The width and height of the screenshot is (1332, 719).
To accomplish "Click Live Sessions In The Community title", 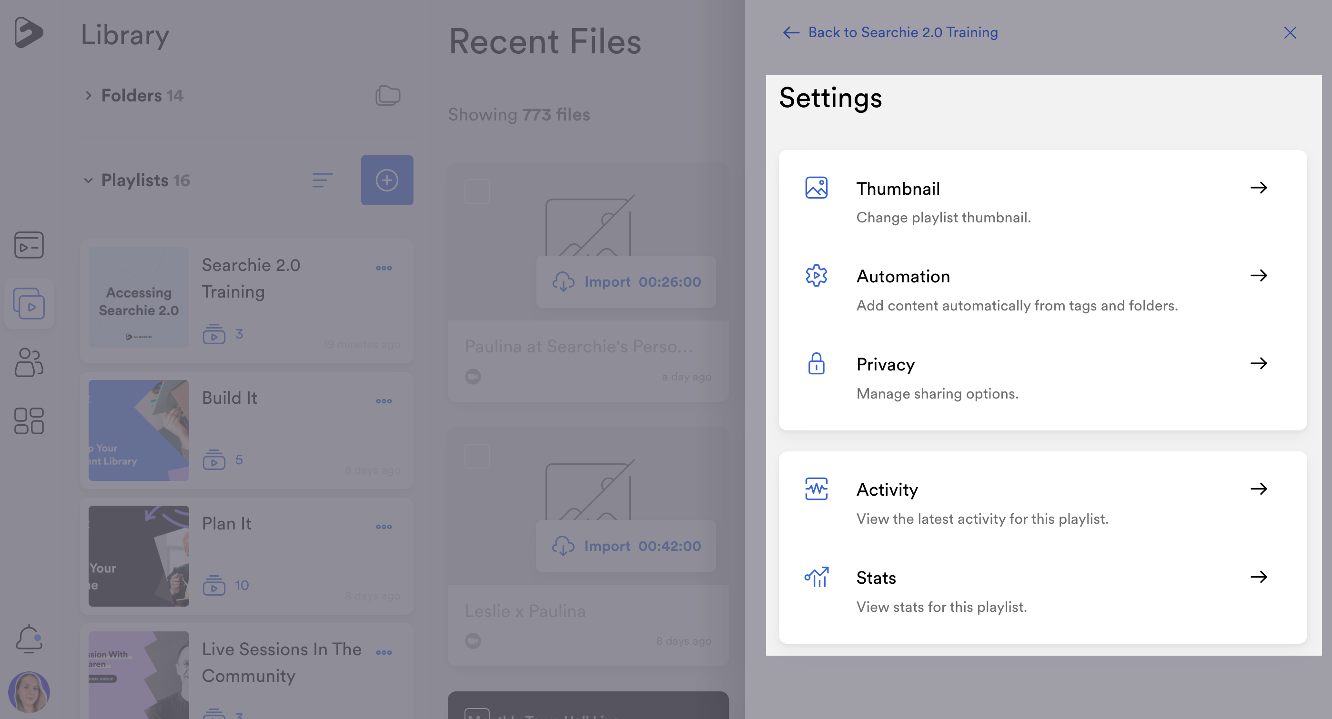I will pos(282,662).
